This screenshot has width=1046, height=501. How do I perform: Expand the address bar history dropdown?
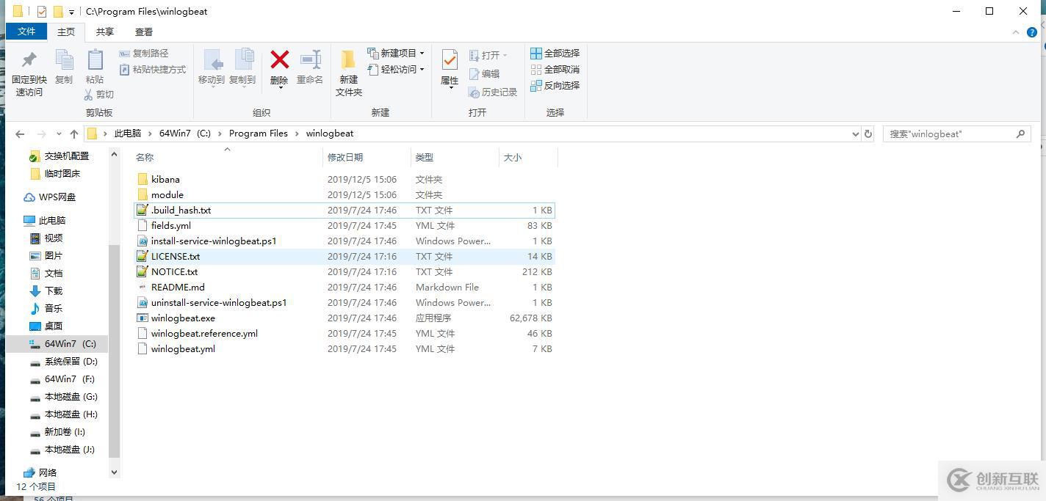tap(855, 134)
